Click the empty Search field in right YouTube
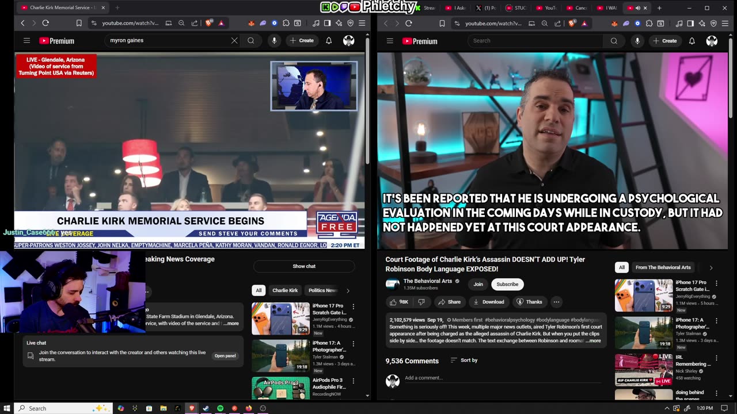Screen dimensions: 737x414 click(x=535, y=41)
